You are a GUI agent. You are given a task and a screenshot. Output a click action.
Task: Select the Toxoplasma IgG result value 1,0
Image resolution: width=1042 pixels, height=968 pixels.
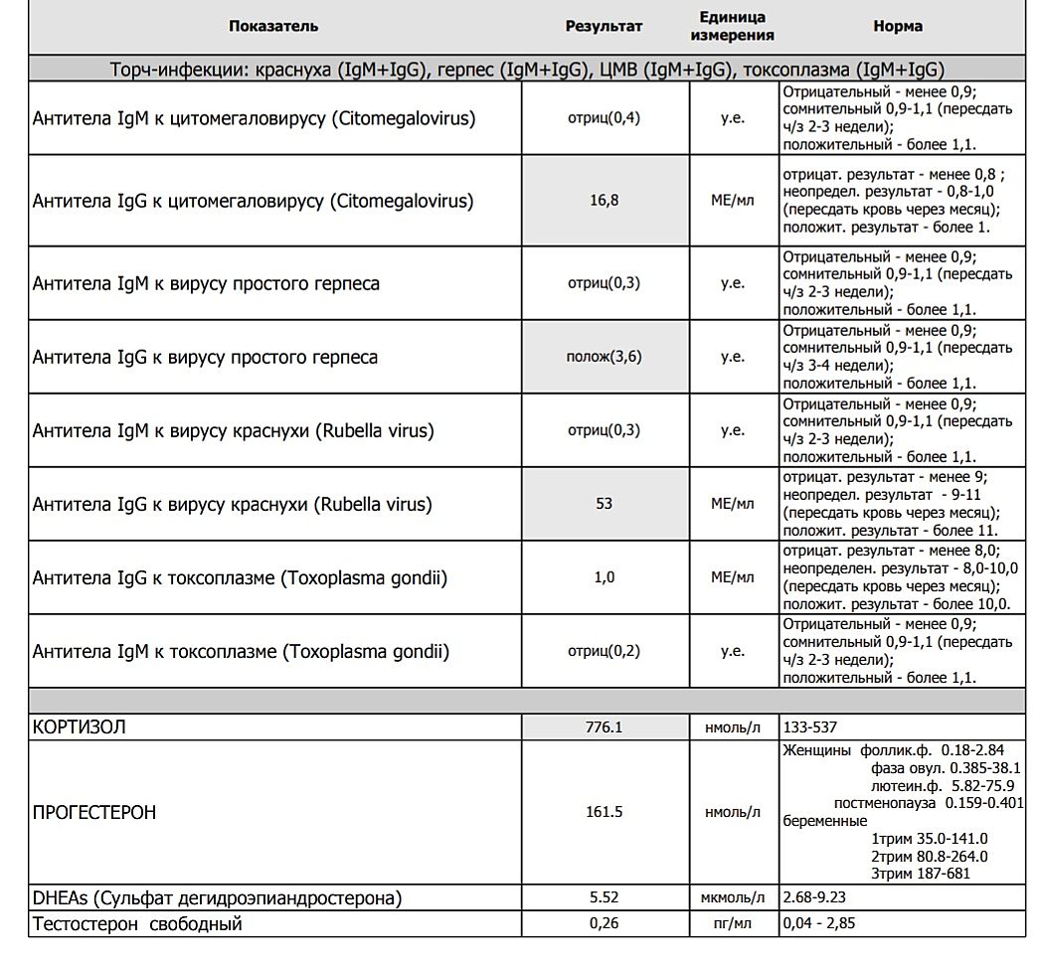[604, 577]
